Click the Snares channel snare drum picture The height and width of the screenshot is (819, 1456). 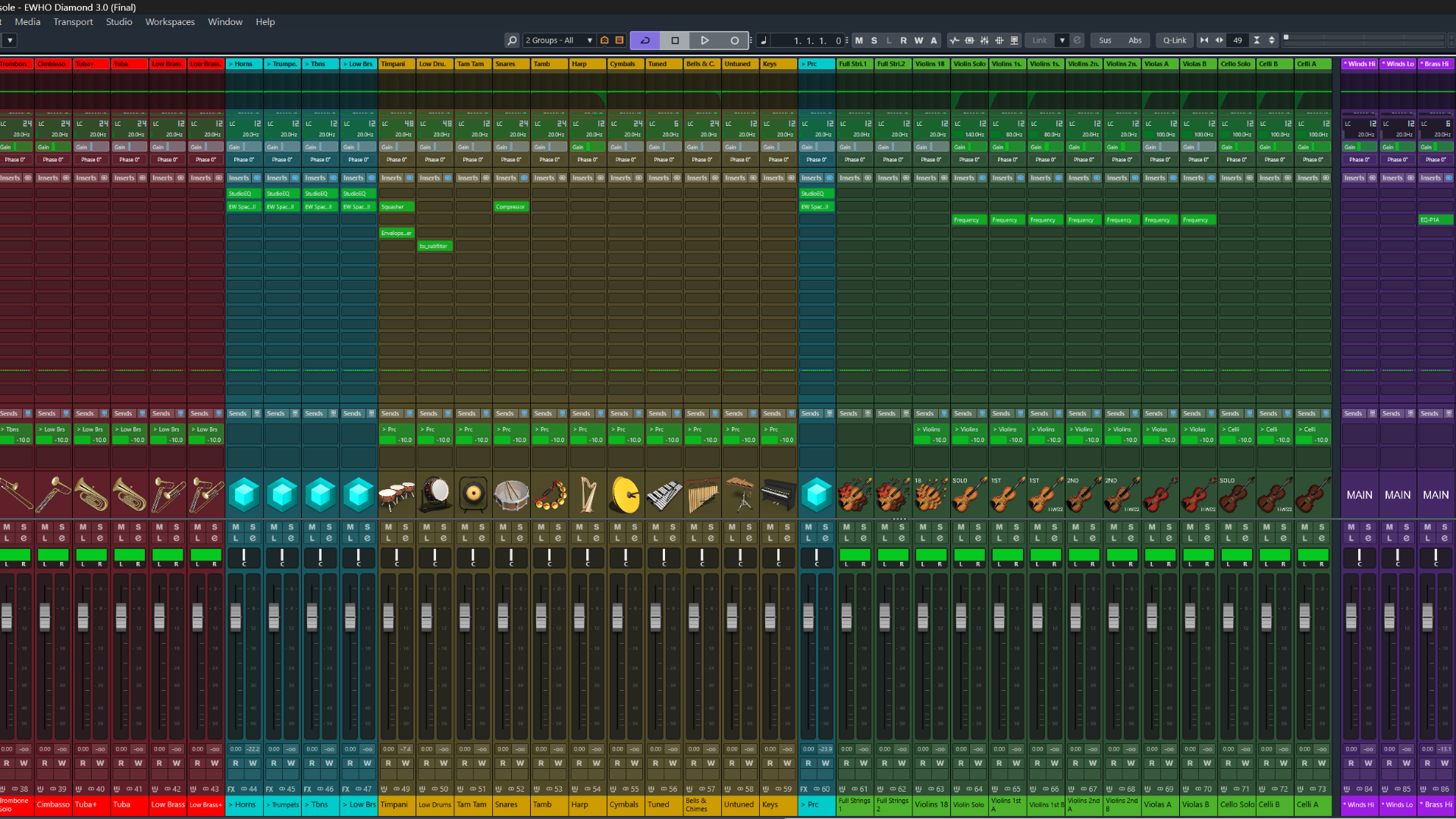511,494
